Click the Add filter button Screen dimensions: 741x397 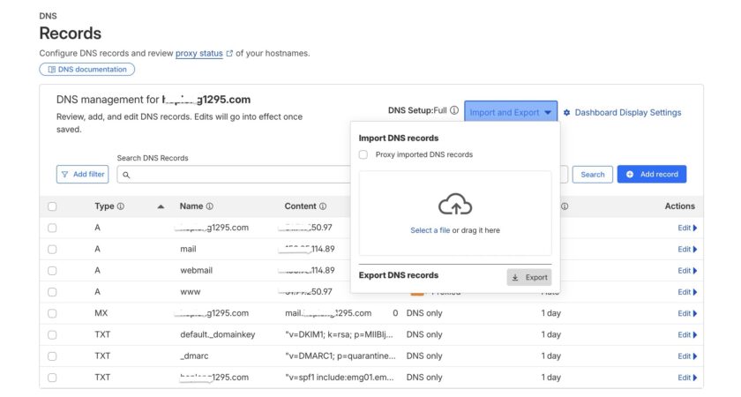83,175
